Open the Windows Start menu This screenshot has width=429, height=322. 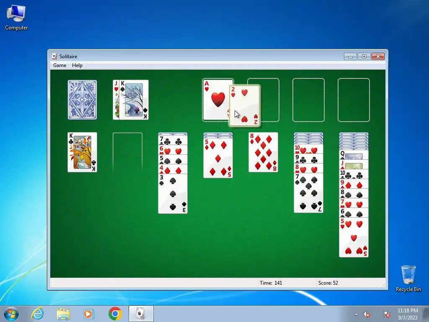click(11, 314)
